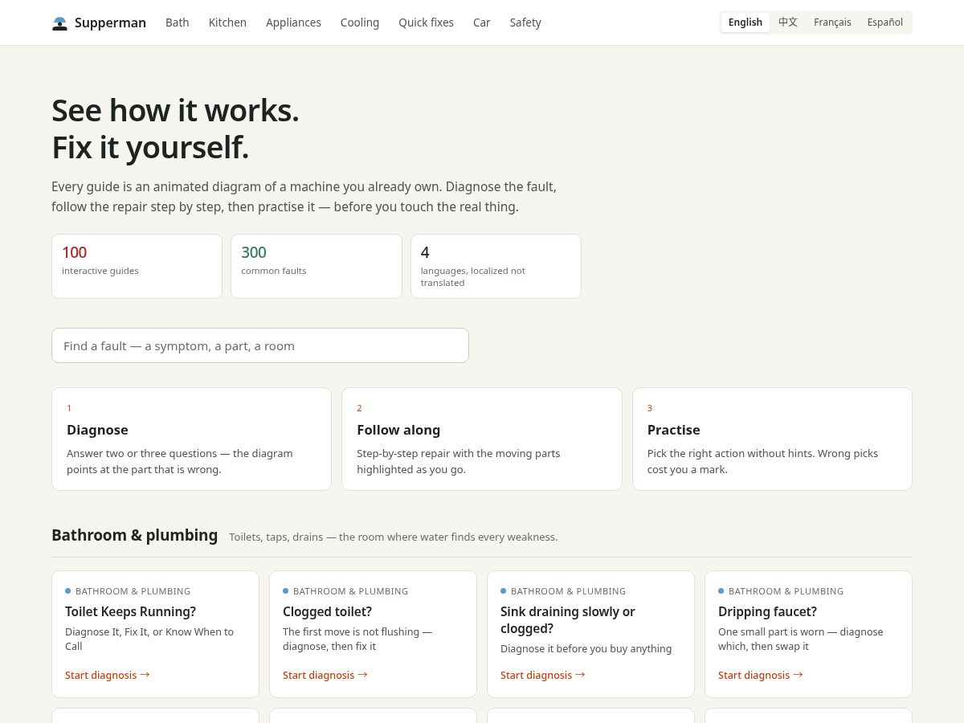
Task: Start diagnosis for slow draining sink
Action: click(x=543, y=675)
